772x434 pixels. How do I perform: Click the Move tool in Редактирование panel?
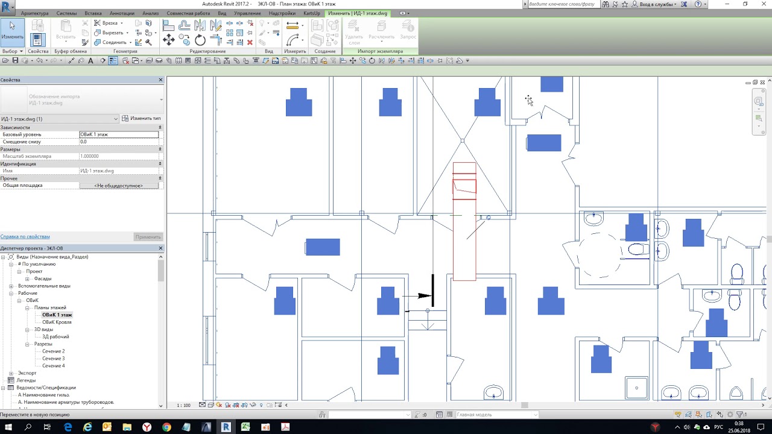(x=169, y=40)
